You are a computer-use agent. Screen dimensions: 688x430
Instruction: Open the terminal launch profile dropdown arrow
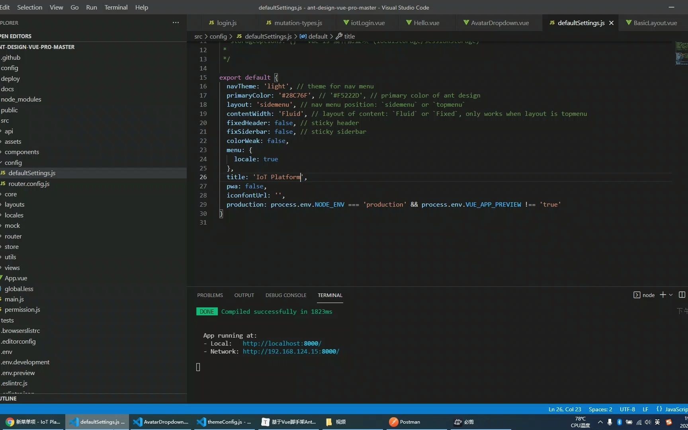pos(671,295)
